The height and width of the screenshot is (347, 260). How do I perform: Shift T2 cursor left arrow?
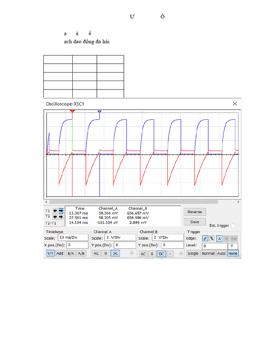55,217
